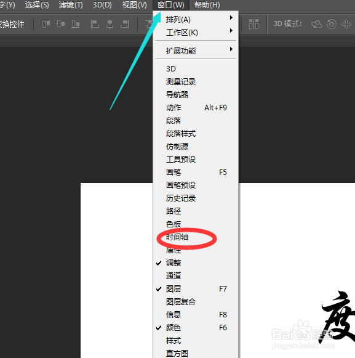Choose 时间轴 panel entry
This screenshot has width=355, height=358.
196,237
